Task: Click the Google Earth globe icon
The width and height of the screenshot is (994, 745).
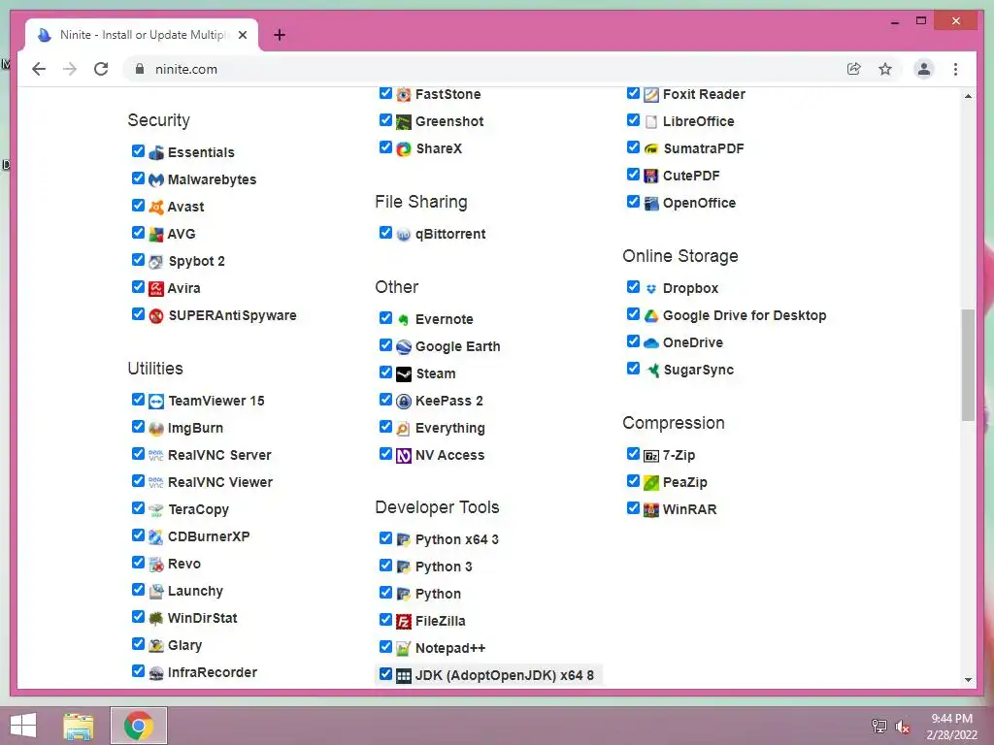Action: click(x=404, y=347)
